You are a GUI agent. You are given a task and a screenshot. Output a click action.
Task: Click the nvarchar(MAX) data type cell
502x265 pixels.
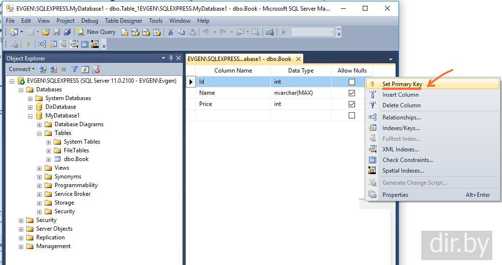click(301, 93)
